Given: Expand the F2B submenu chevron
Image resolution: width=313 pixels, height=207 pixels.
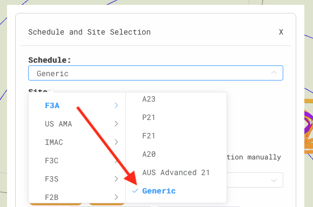Looking at the screenshot, I should pos(116,197).
